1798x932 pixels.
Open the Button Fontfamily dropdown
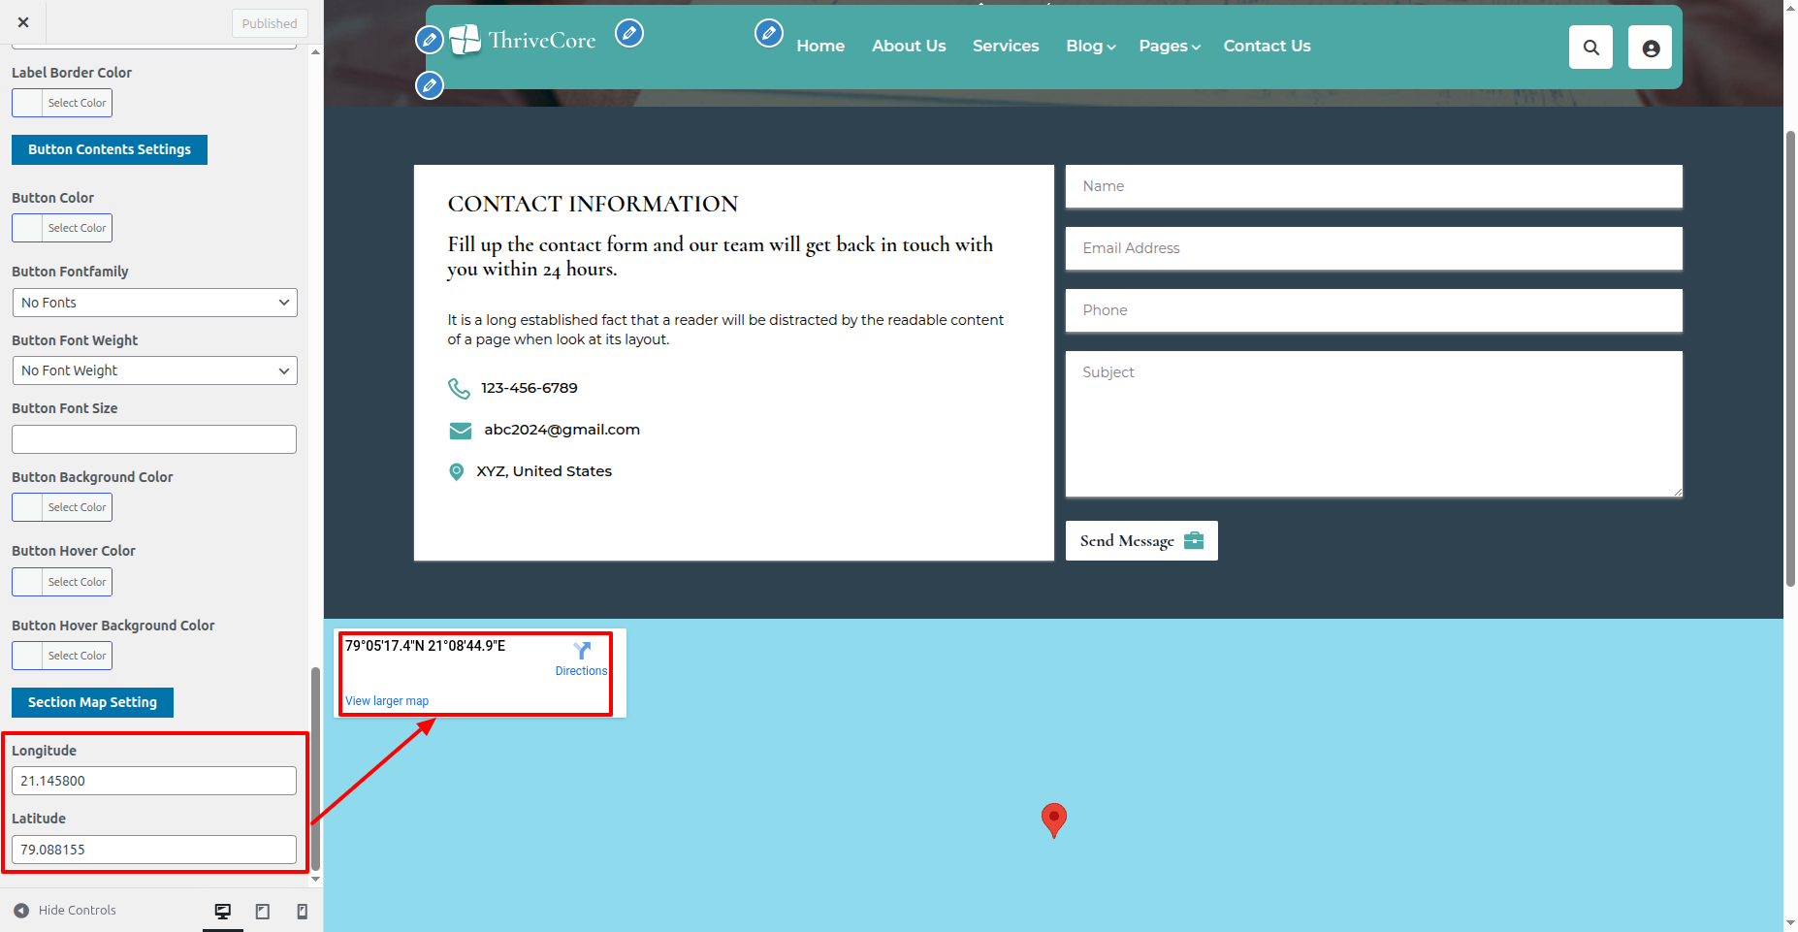pos(154,303)
